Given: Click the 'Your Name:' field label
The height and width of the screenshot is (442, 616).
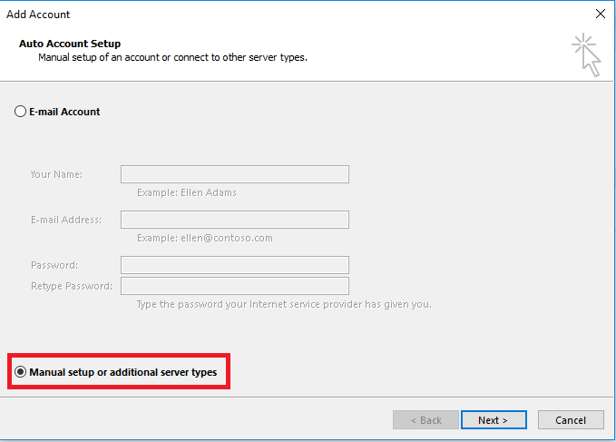Looking at the screenshot, I should (56, 174).
